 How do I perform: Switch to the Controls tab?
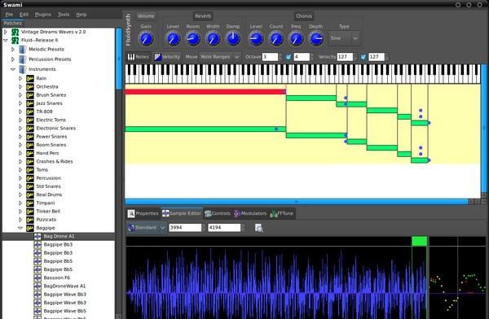tap(218, 213)
